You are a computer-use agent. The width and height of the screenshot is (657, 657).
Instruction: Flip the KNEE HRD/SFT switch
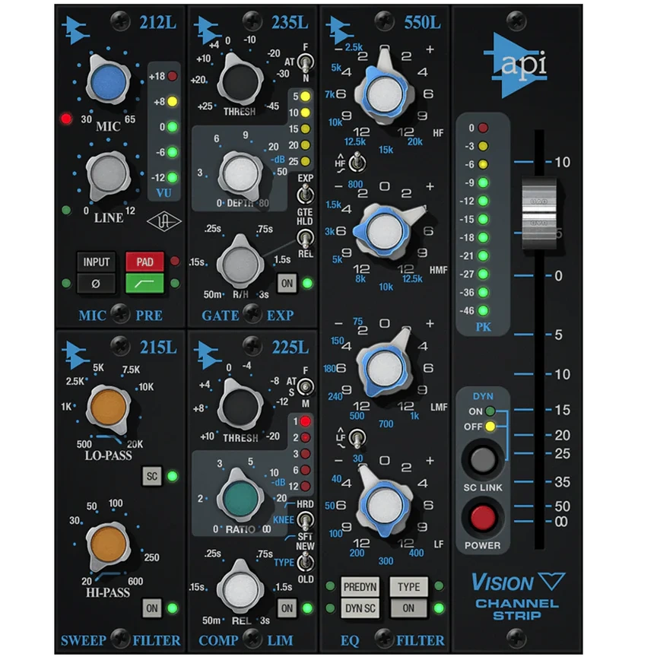click(306, 520)
